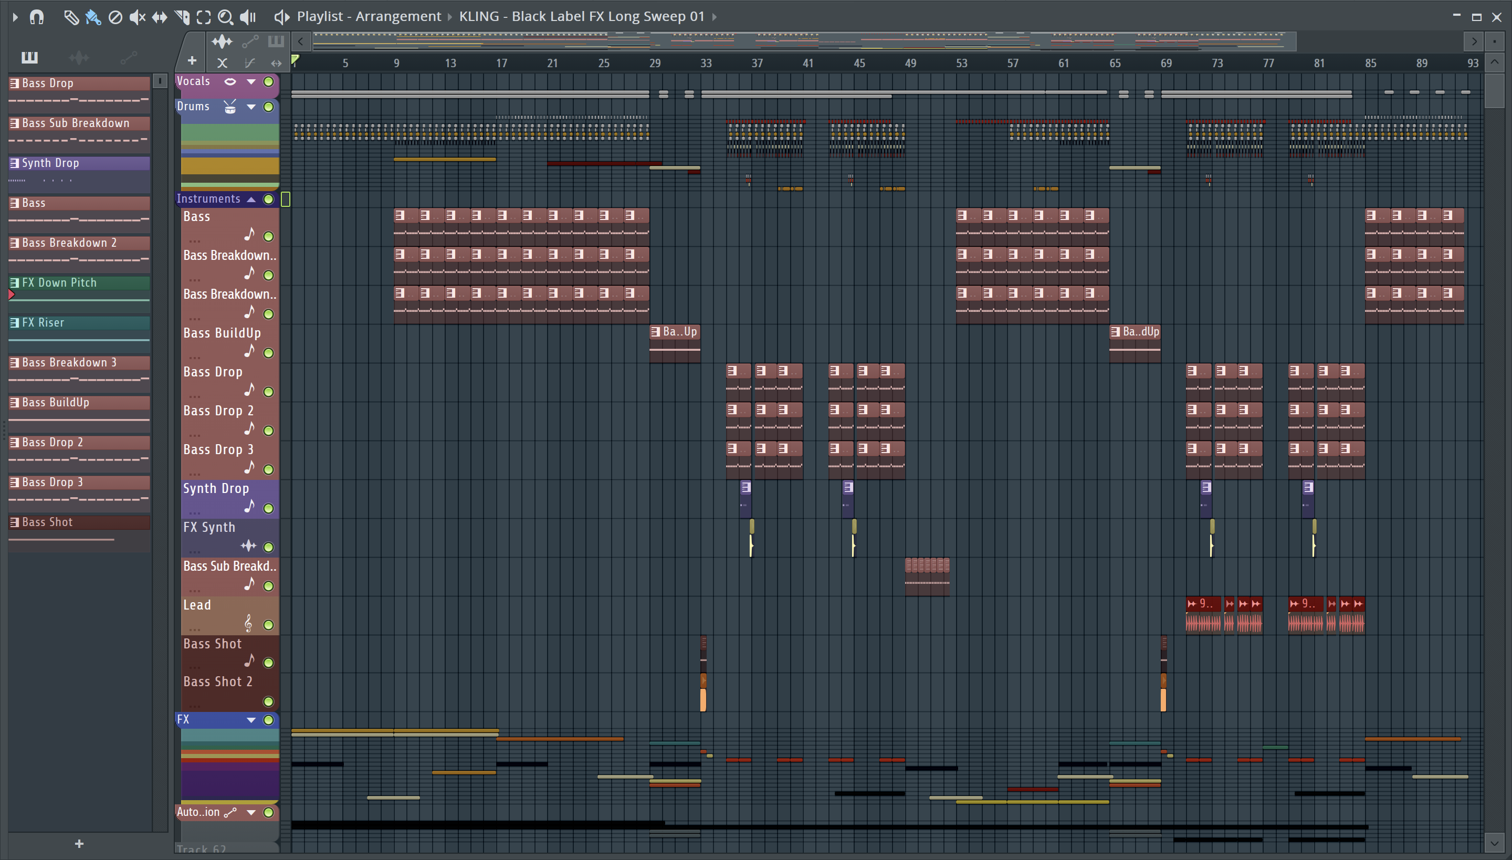
Task: Select the Draw pencil tool
Action: (x=71, y=17)
